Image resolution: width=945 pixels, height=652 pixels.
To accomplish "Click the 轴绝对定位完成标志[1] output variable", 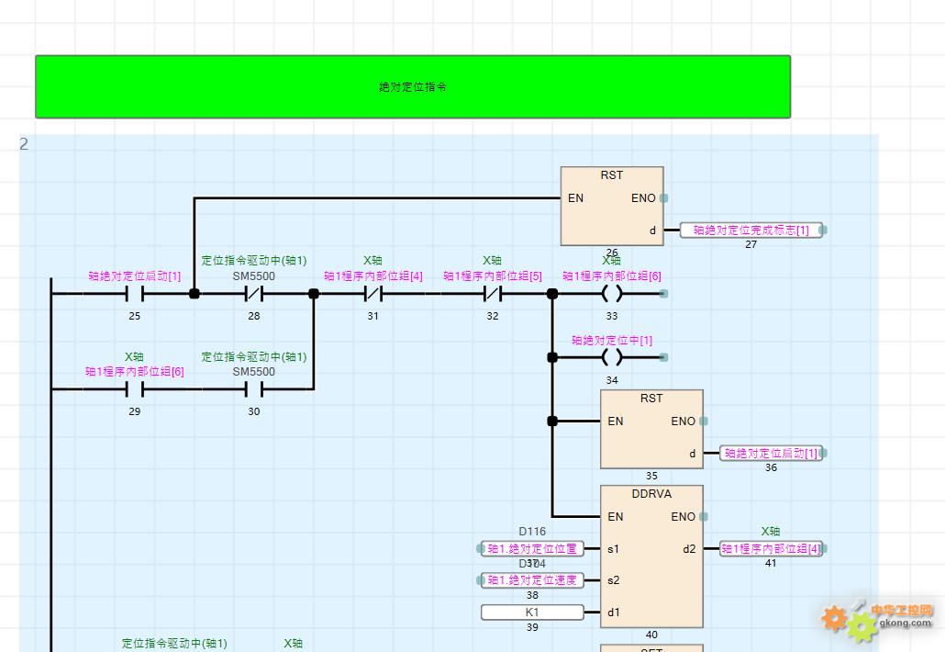I will point(750,230).
